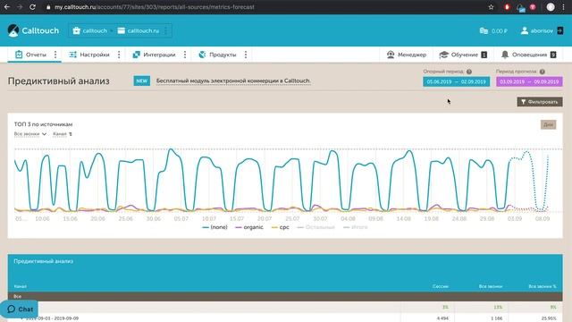Click the Продукты icon
Image resolution: width=572 pixels, height=322 pixels.
202,55
